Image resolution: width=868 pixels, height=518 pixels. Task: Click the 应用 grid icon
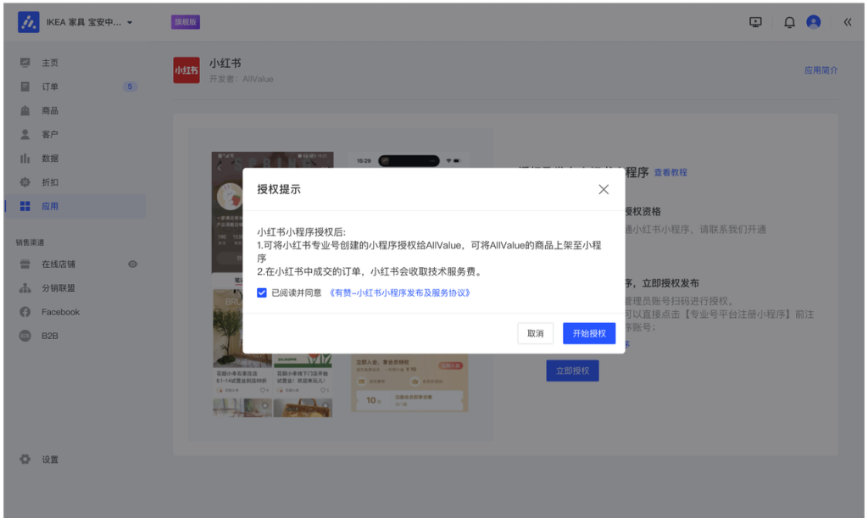click(x=25, y=206)
